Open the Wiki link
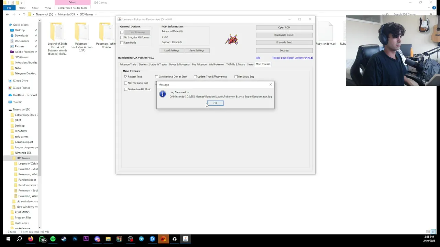 258,58
